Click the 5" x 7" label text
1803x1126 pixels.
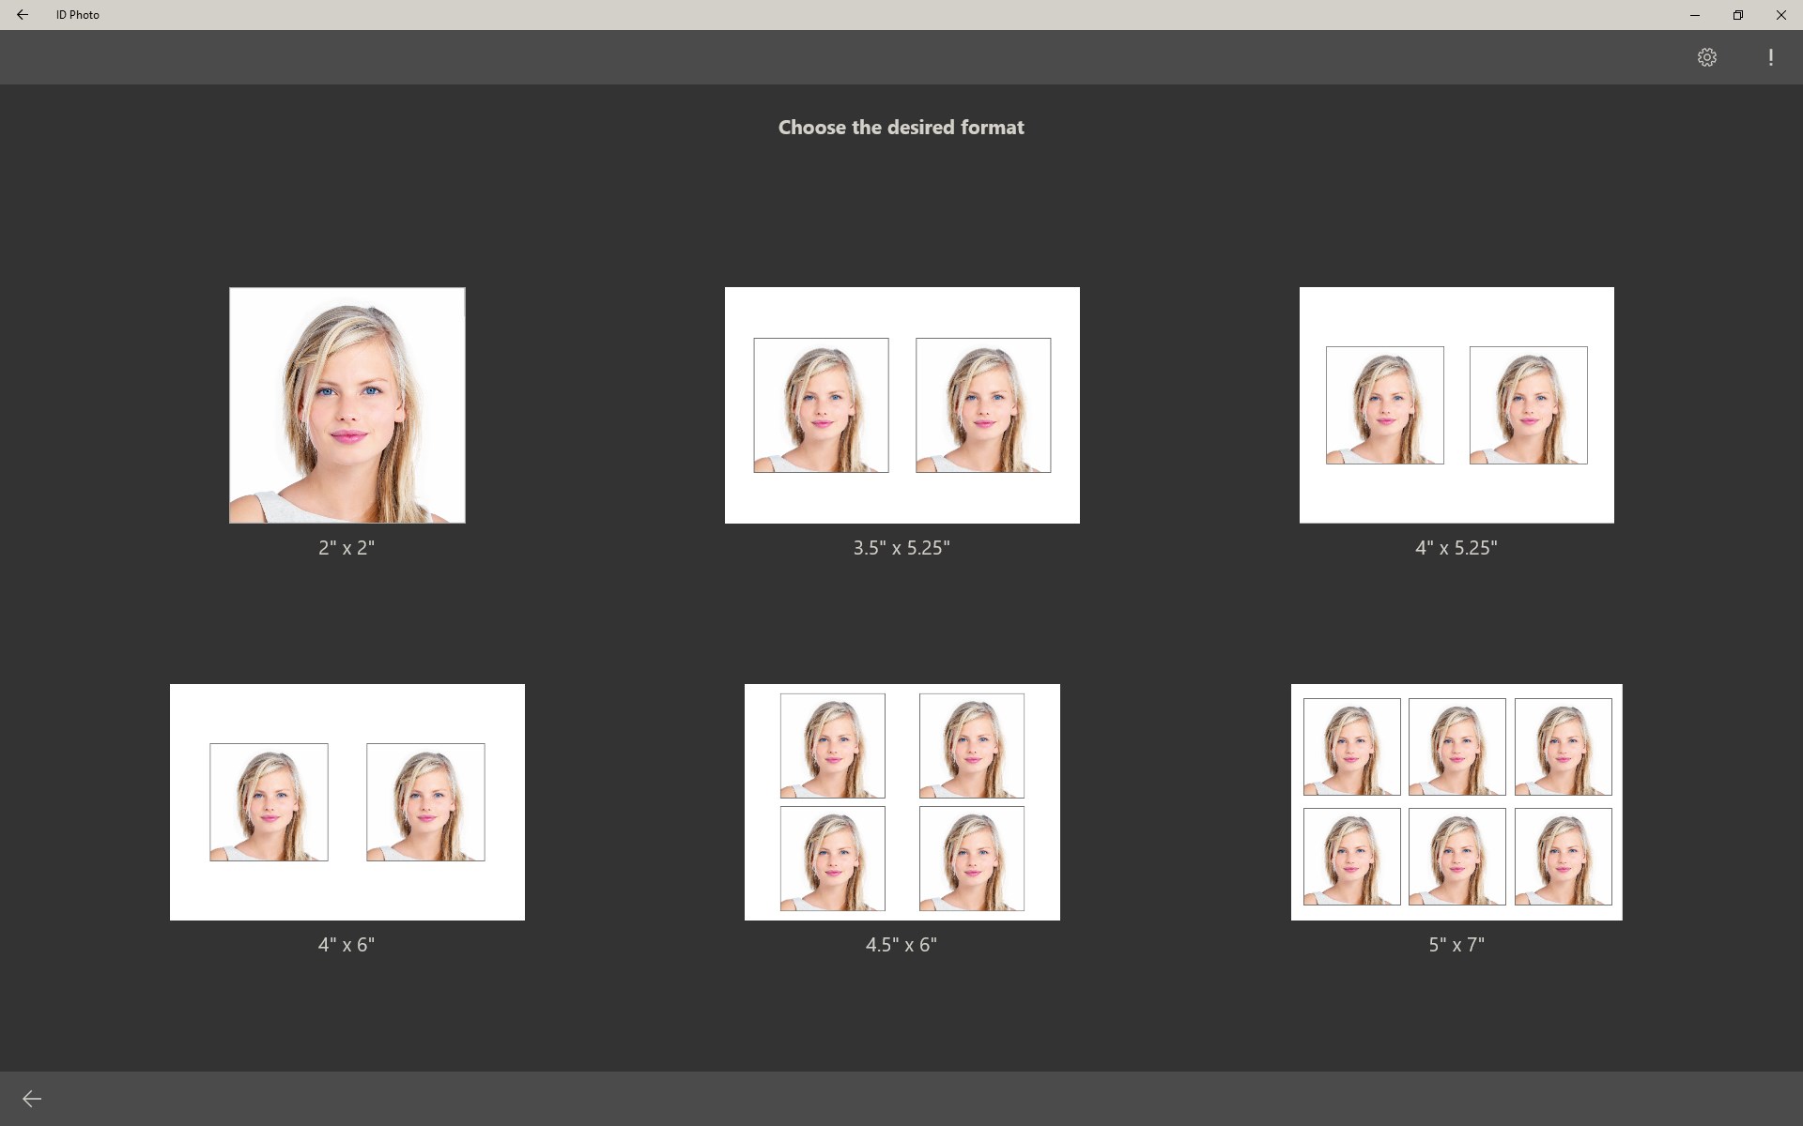pyautogui.click(x=1456, y=945)
